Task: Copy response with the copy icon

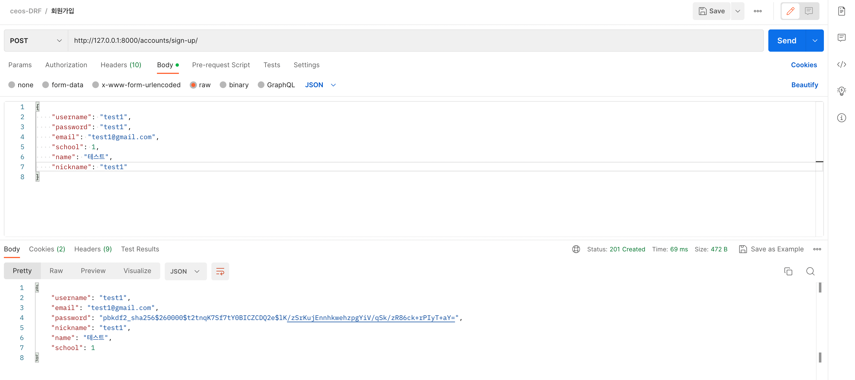Action: (788, 271)
